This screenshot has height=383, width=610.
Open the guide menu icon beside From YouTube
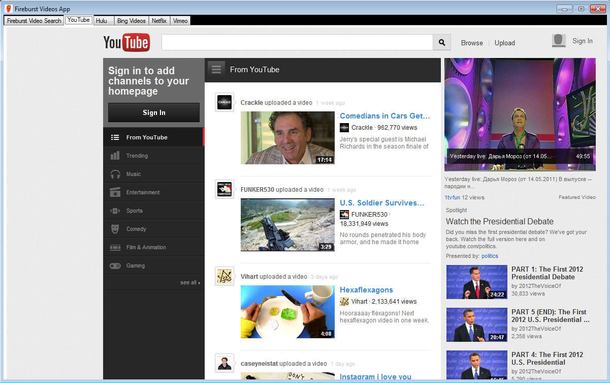216,70
